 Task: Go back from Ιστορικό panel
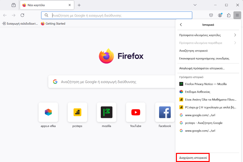point(181,25)
